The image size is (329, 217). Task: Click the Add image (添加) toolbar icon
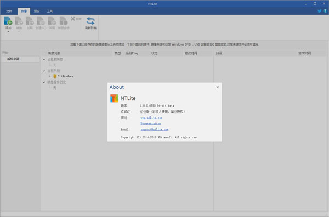pos(8,21)
